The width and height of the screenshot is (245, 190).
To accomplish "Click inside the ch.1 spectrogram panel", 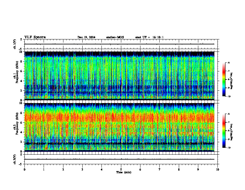I will 119,76.
